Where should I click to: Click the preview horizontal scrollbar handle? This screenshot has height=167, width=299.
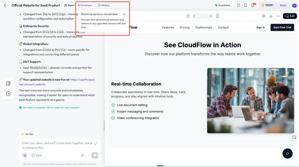(x=160, y=166)
